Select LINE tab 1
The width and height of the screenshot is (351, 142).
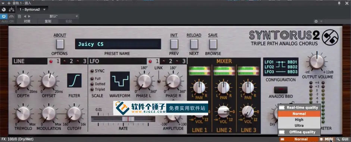54,61
